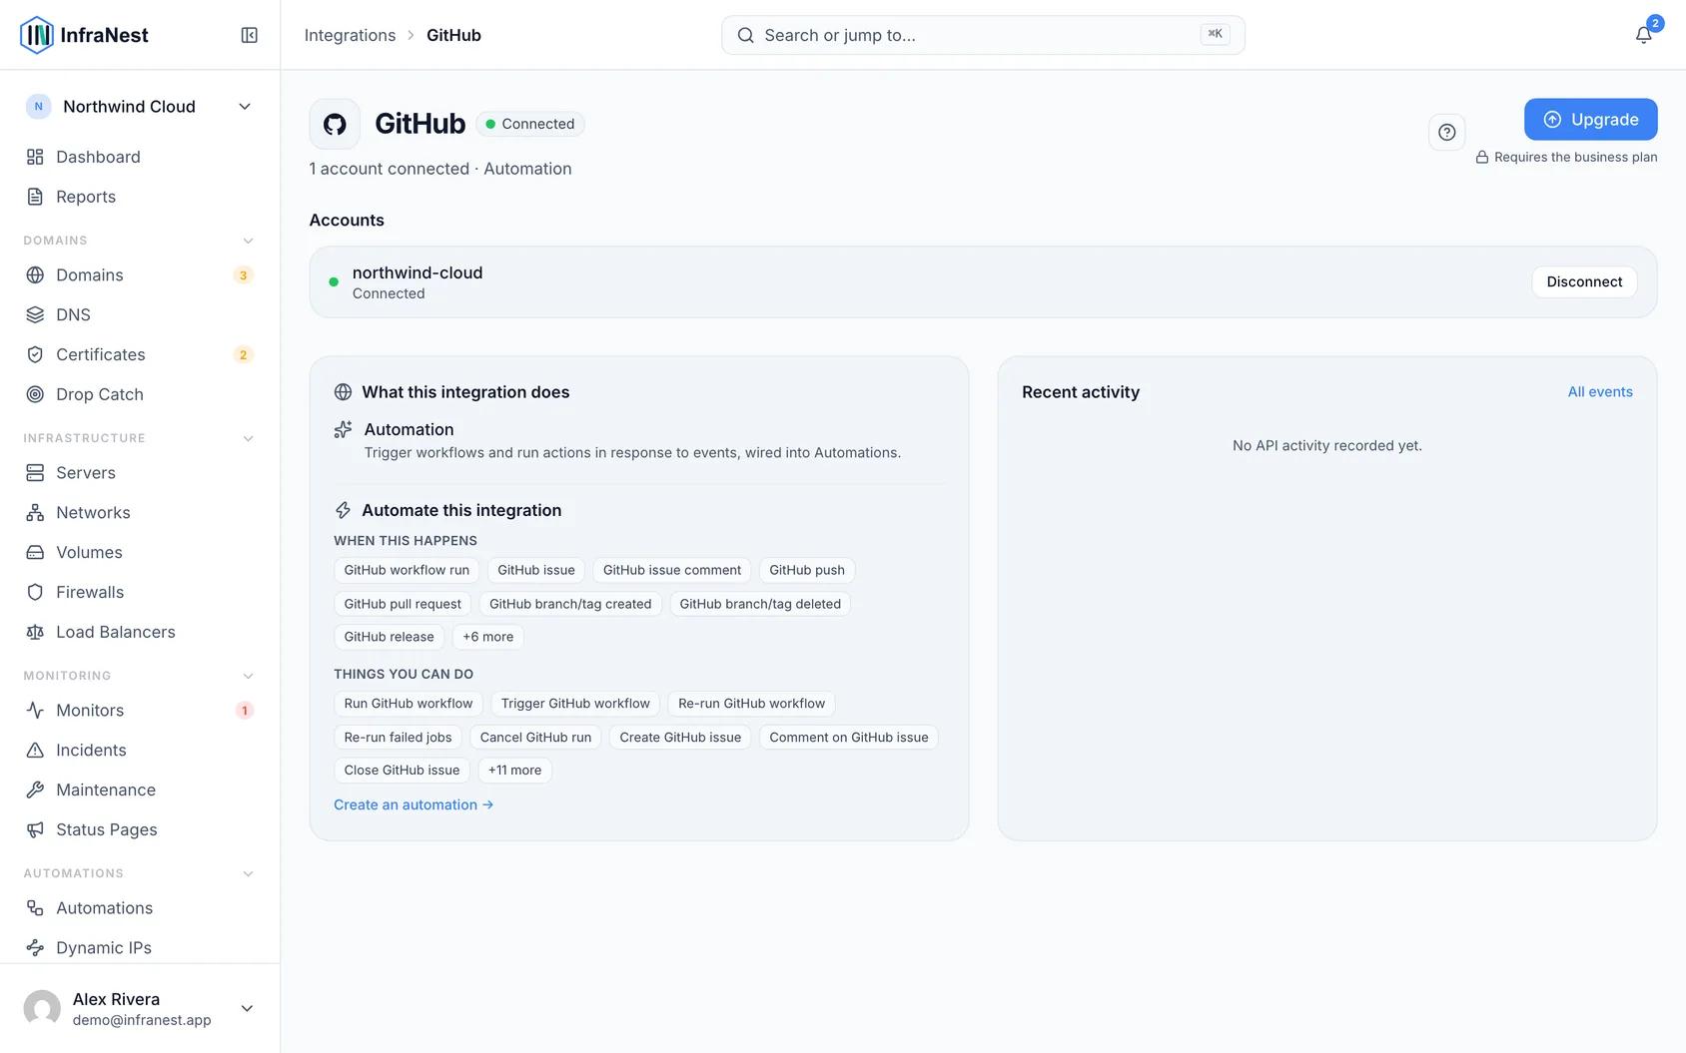This screenshot has width=1686, height=1053.
Task: Click the DNS layers icon
Action: [x=35, y=314]
